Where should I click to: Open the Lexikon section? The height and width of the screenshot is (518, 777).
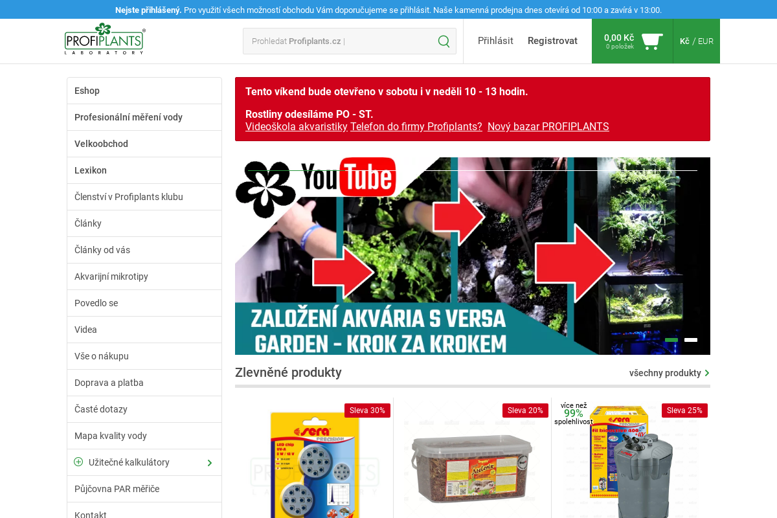click(91, 170)
